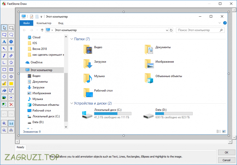Choose the diagonal arrow line tool

[4, 49]
